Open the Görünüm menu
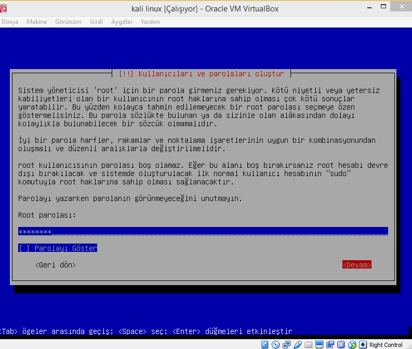 (68, 22)
